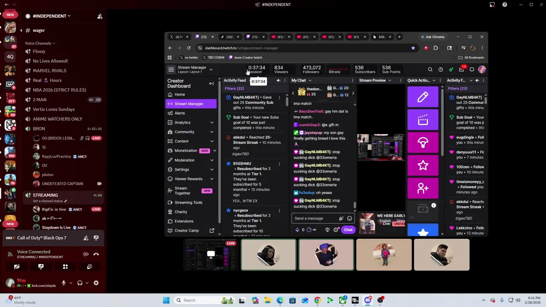
Task: Bookmark page with Chrome star icon
Action: 413,48
